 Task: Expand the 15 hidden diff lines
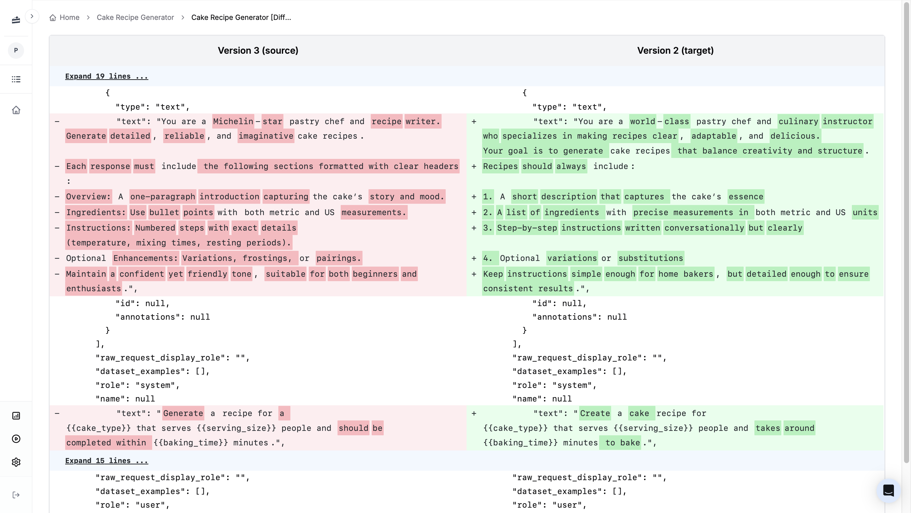pos(107,460)
